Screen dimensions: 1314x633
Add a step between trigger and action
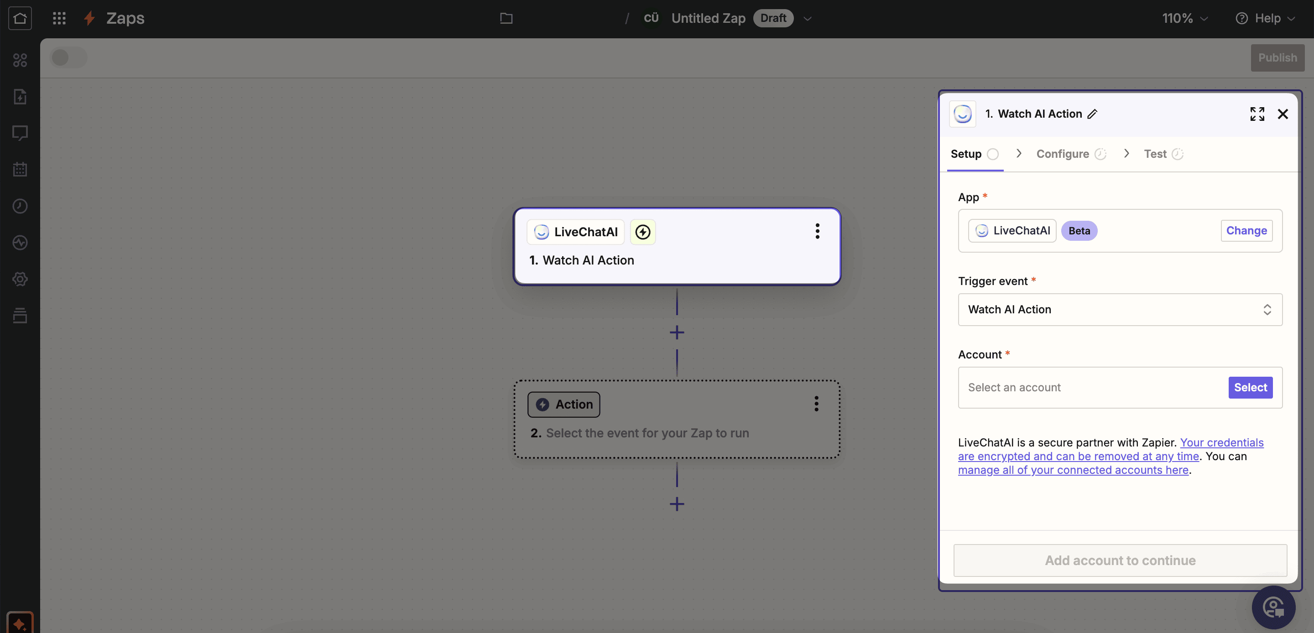[x=677, y=332]
